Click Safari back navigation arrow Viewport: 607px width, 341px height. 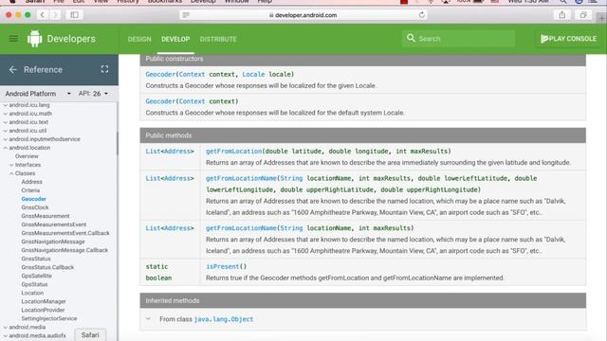[42, 15]
